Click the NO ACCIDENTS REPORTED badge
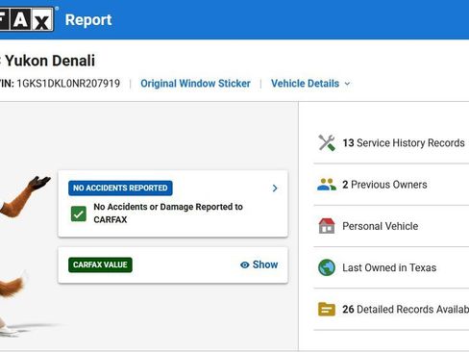 point(120,188)
